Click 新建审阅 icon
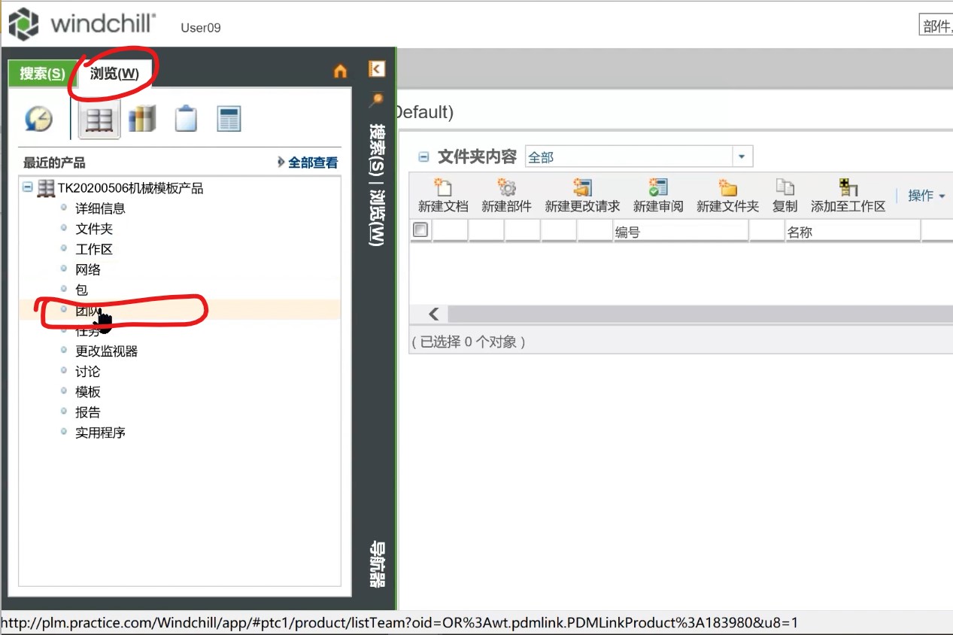 (658, 187)
